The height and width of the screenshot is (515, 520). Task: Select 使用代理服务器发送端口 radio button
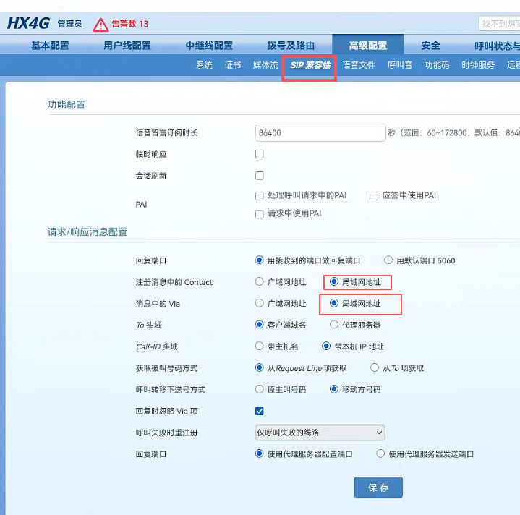coord(380,454)
